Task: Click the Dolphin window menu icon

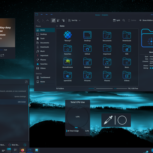Action: (37, 15)
